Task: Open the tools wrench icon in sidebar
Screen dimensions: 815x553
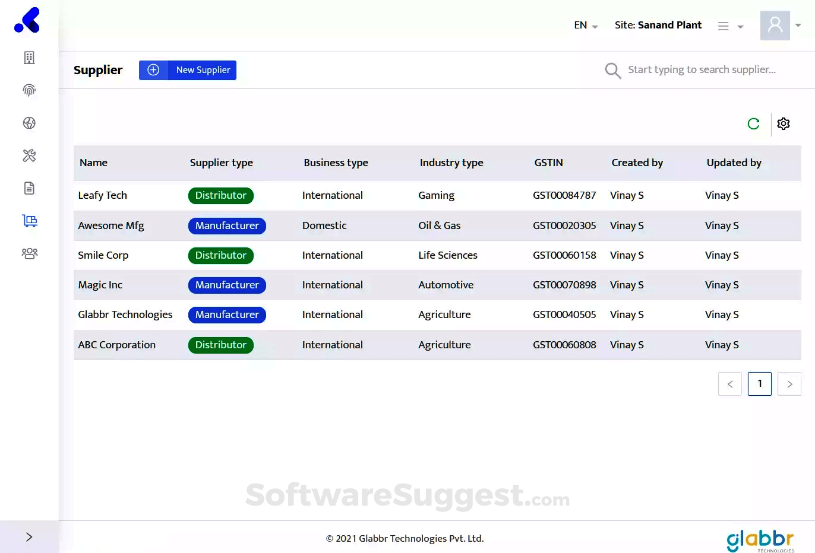Action: pyautogui.click(x=29, y=155)
